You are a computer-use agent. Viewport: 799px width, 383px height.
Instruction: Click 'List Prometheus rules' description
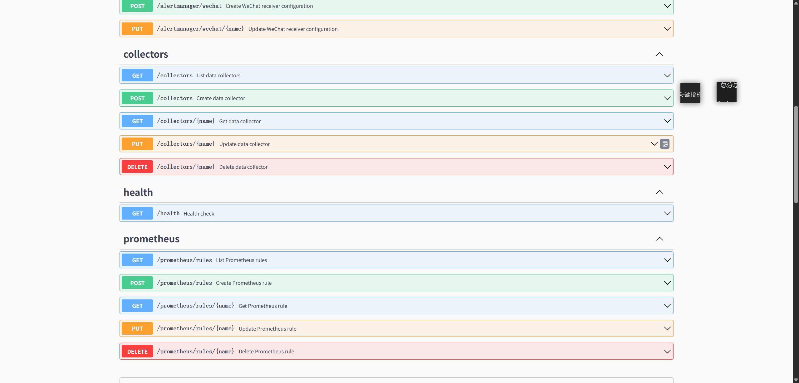(x=242, y=260)
